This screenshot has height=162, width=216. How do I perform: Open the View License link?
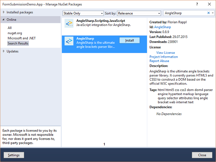pos(166,53)
